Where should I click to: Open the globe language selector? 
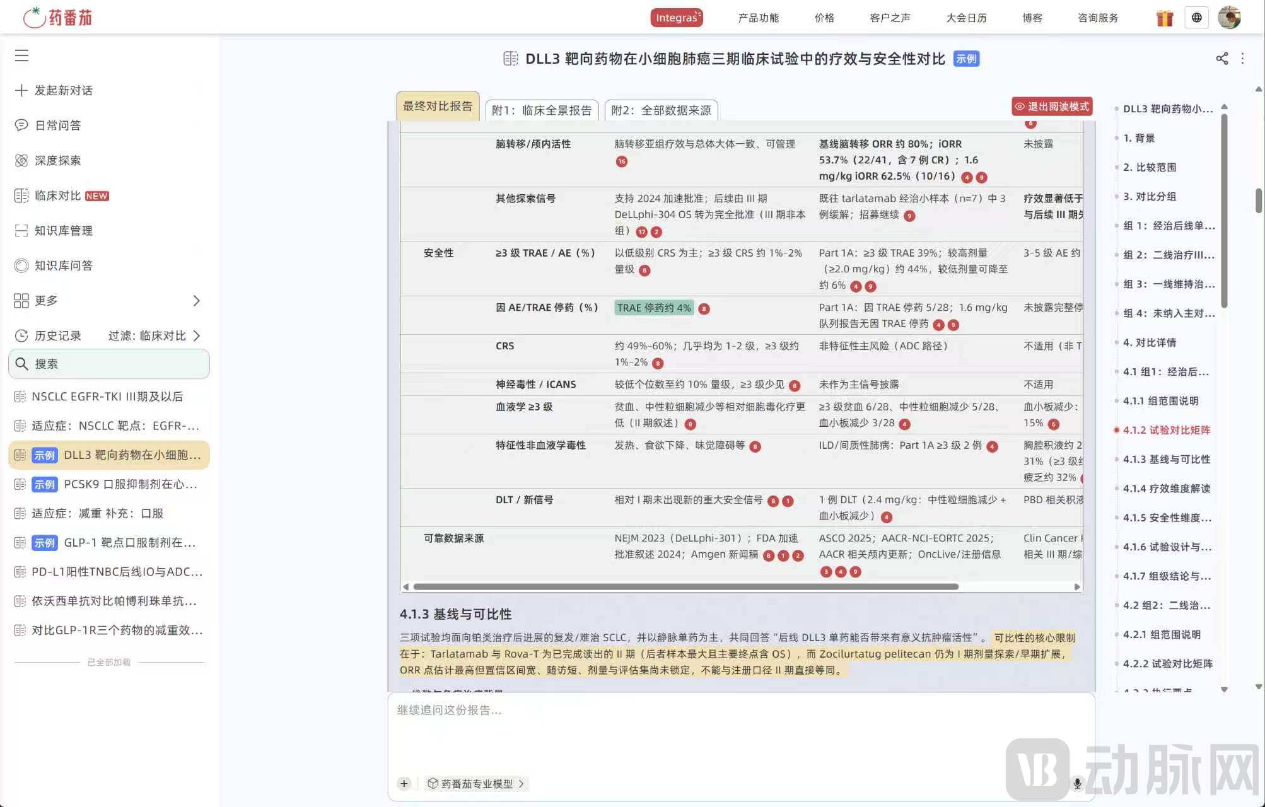click(1196, 18)
